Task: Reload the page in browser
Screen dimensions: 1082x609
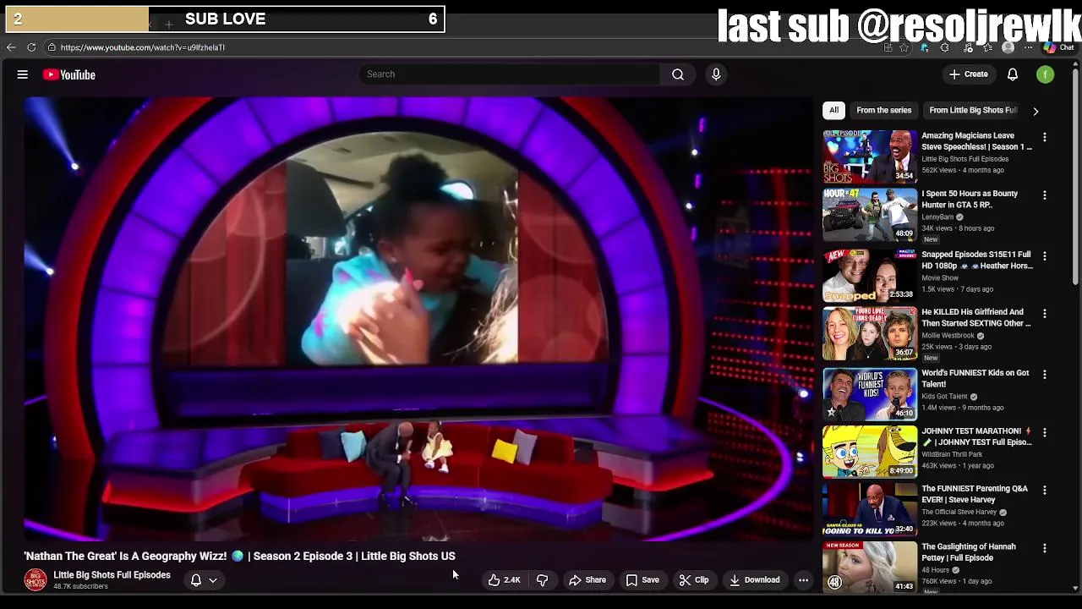Action: coord(31,47)
